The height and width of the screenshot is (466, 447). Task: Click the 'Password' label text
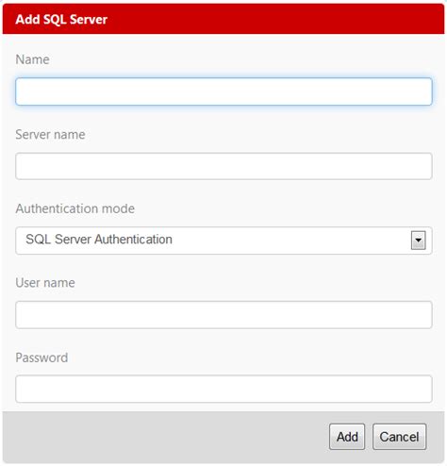click(41, 358)
